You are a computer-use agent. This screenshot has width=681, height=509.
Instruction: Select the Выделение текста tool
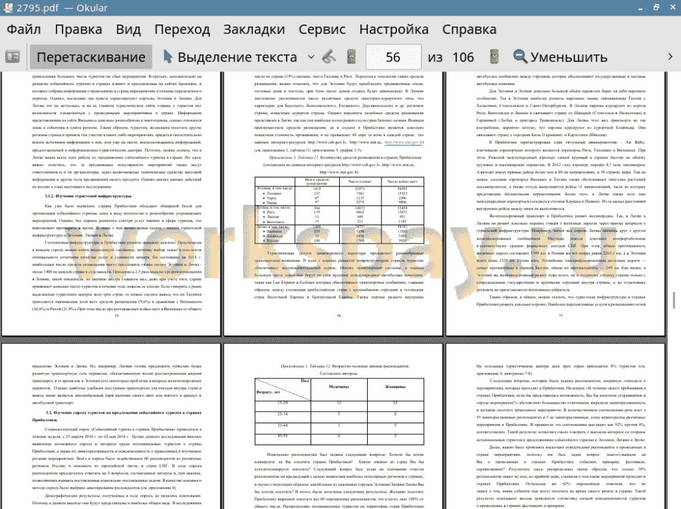[x=230, y=57]
